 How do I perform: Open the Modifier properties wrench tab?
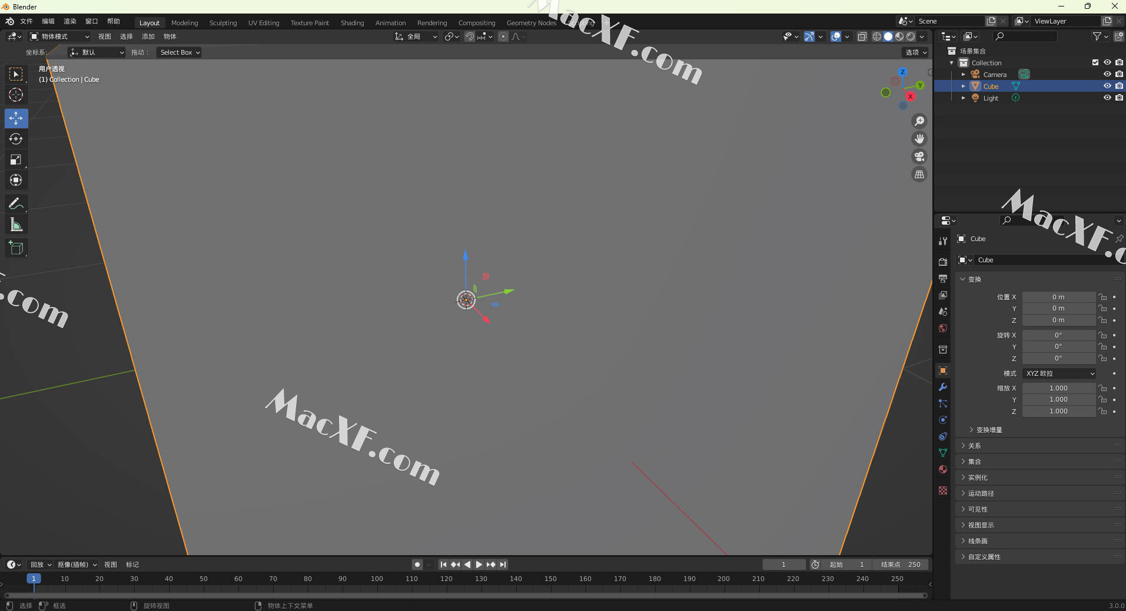coord(943,387)
